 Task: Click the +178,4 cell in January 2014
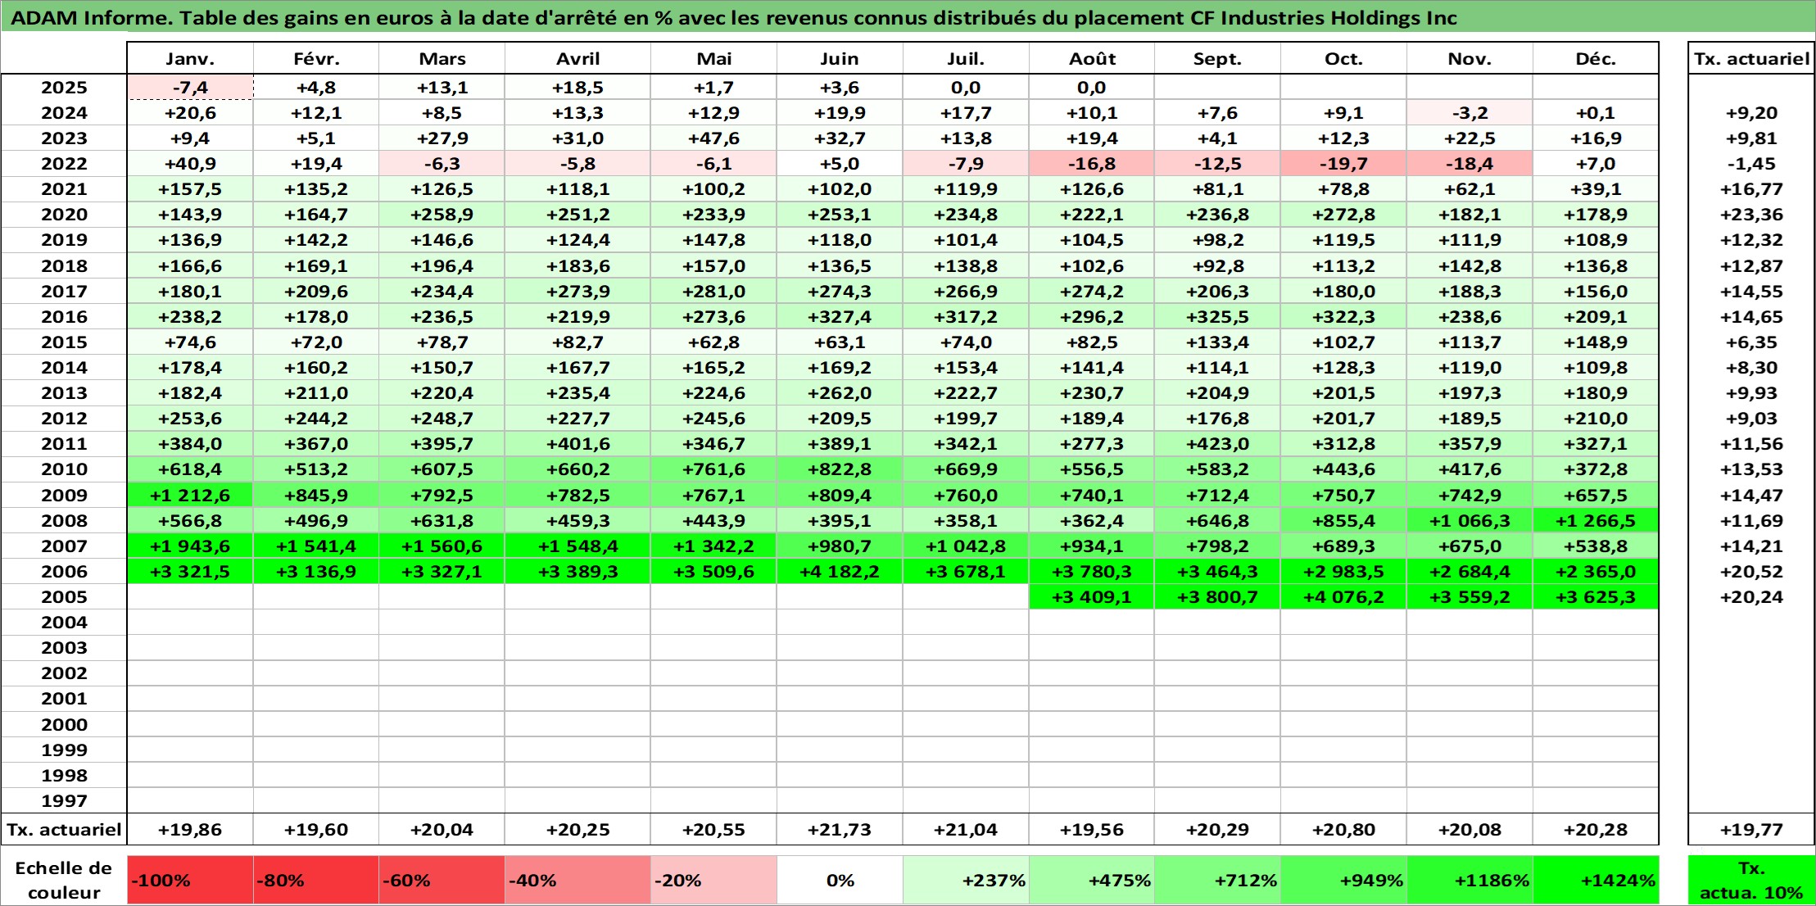click(190, 367)
